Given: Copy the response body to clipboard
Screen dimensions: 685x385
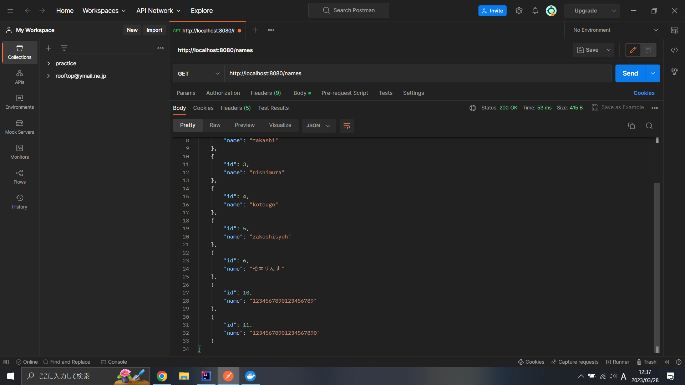Looking at the screenshot, I should 631,126.
